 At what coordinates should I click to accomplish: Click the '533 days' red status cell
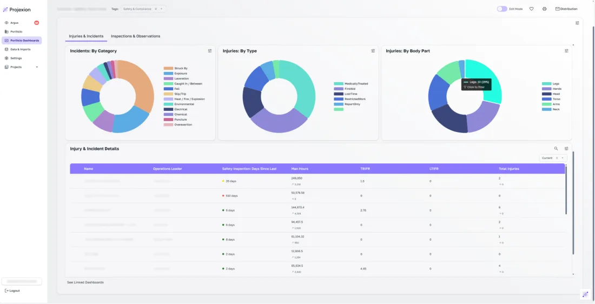coord(230,196)
